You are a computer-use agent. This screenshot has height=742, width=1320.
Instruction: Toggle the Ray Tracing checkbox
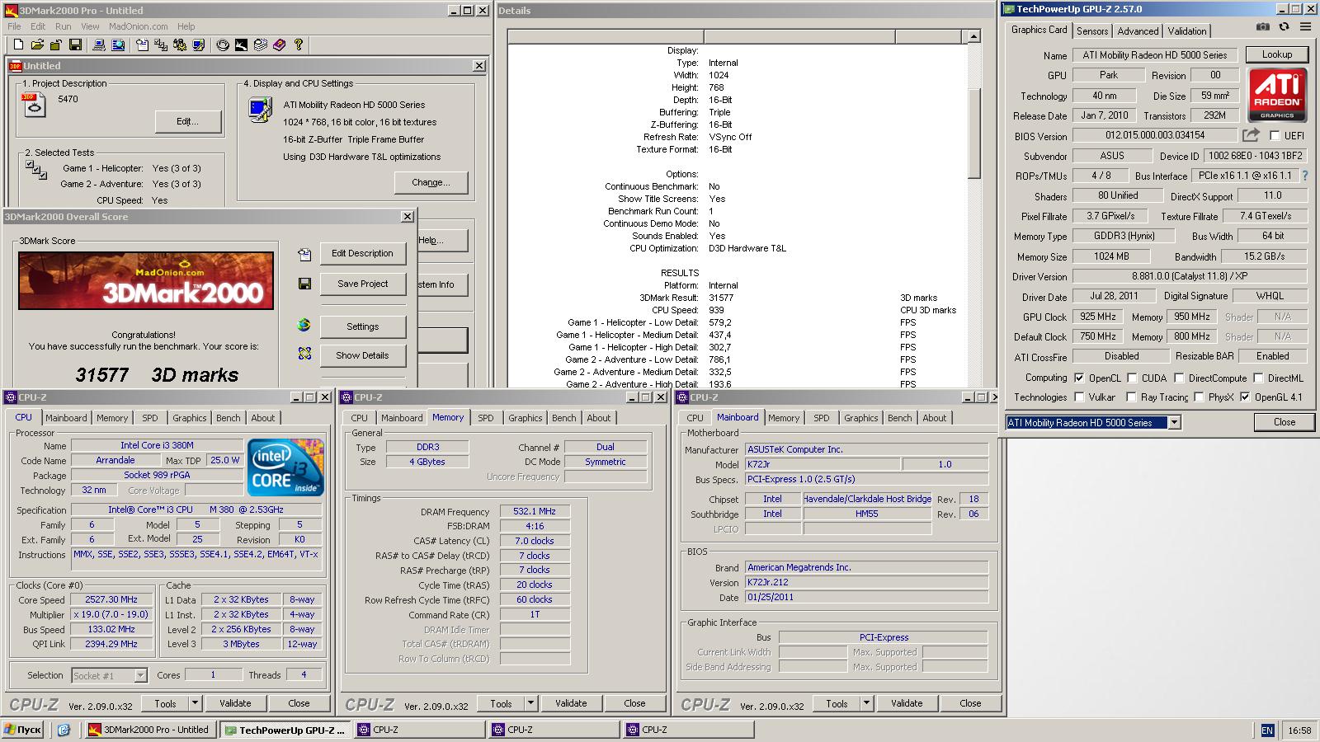click(x=1132, y=397)
